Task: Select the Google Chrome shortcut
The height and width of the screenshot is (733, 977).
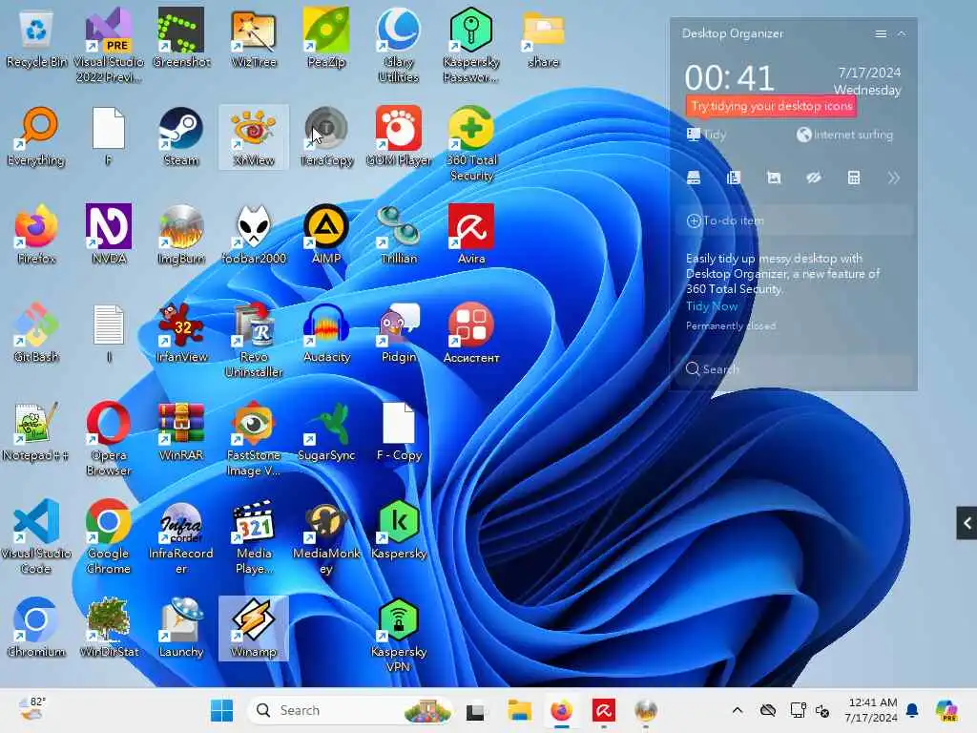Action: [109, 536]
